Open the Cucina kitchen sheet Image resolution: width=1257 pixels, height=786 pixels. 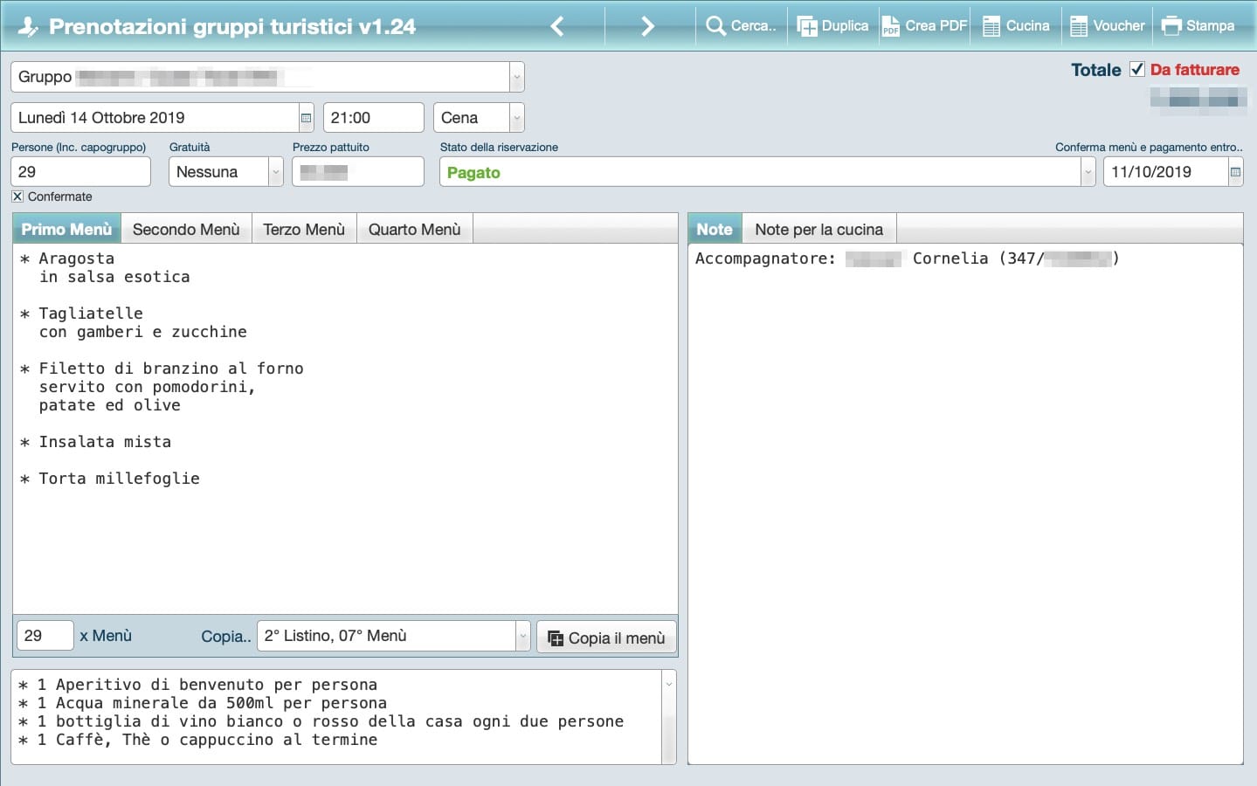click(x=1016, y=26)
